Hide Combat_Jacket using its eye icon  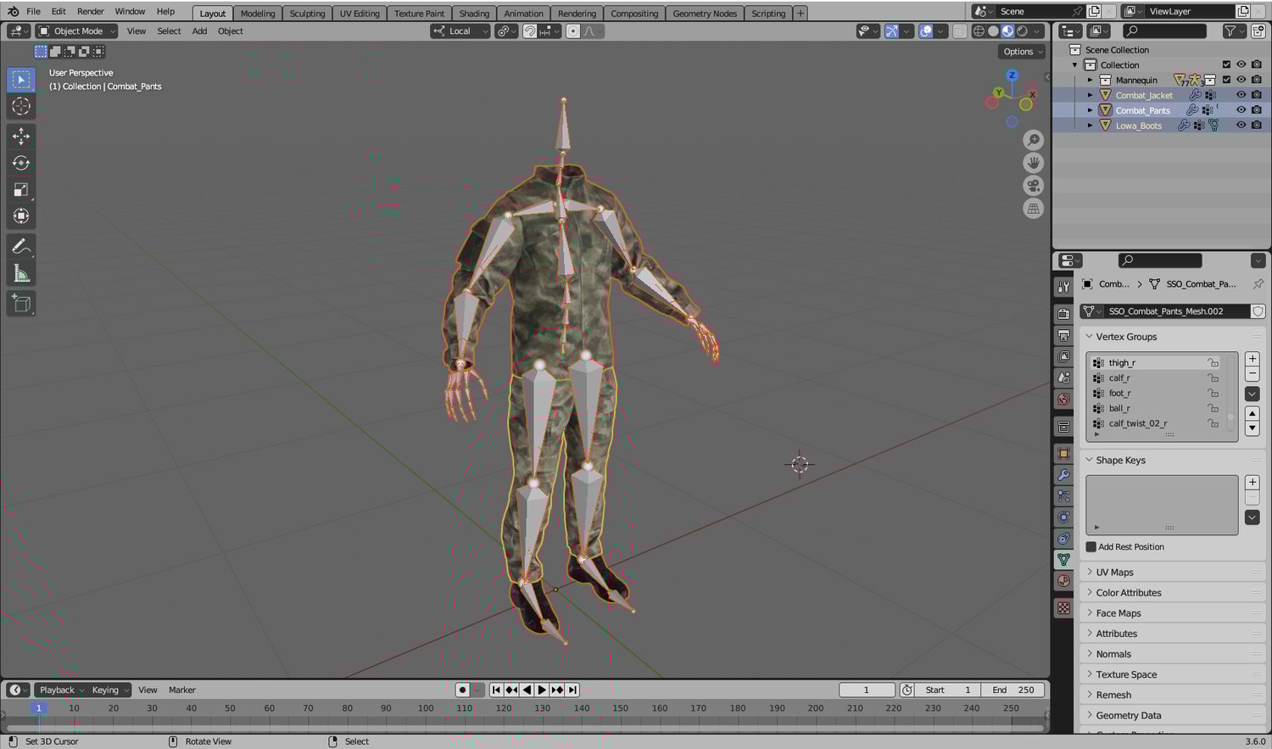pyautogui.click(x=1241, y=95)
